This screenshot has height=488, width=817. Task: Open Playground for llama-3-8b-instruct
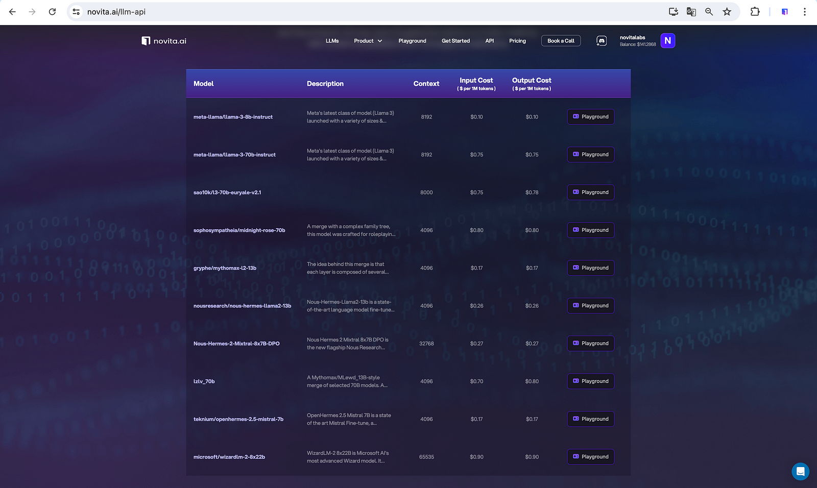(591, 117)
